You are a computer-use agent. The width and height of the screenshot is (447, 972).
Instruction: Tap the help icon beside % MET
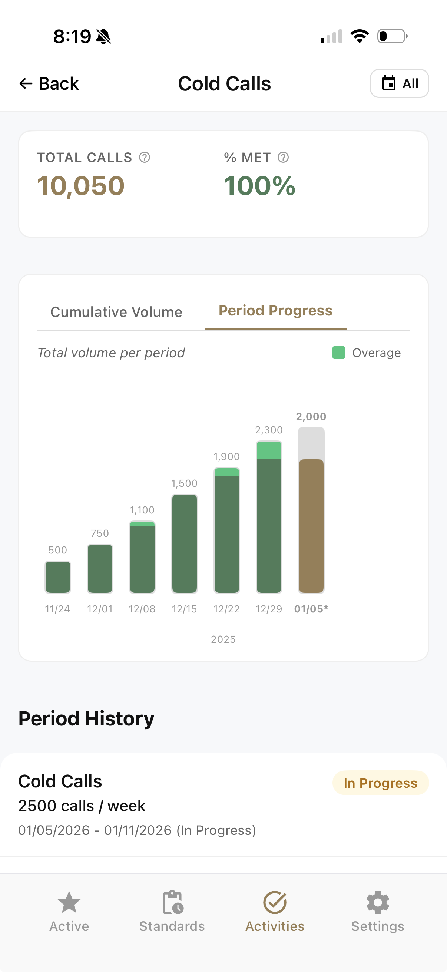[x=283, y=157]
